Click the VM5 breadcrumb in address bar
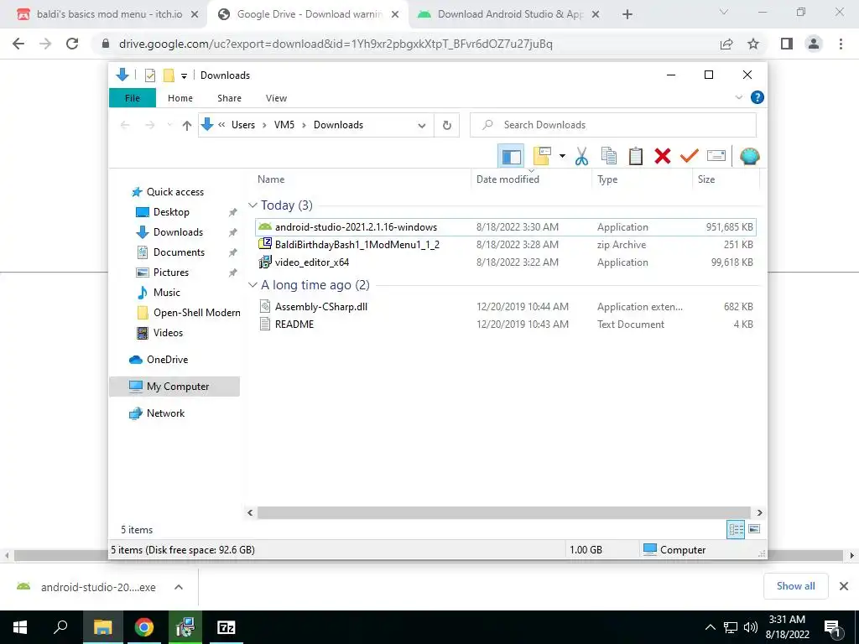859x644 pixels. (284, 125)
